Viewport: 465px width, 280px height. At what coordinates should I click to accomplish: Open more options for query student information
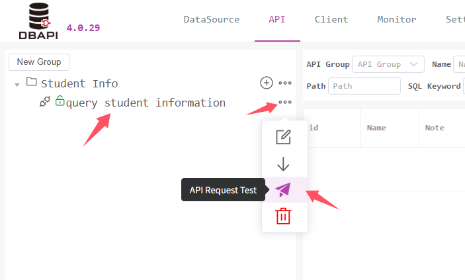[285, 102]
